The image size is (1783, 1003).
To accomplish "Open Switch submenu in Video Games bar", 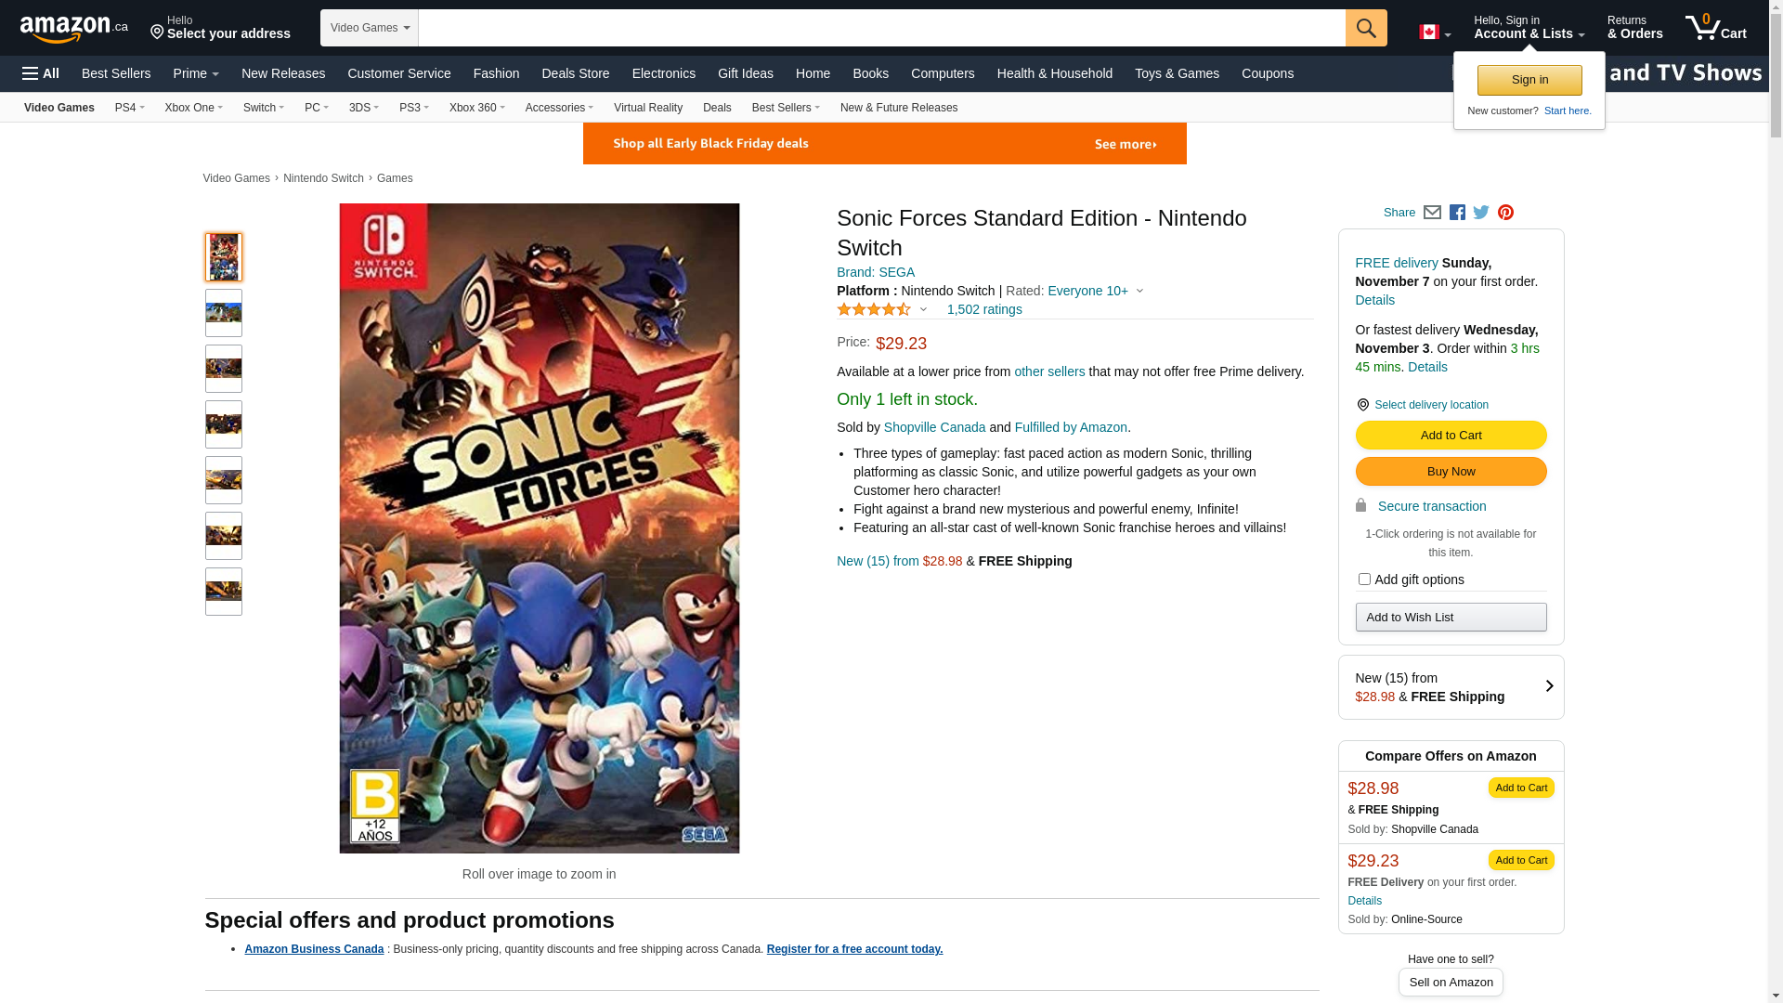I will coord(264,108).
